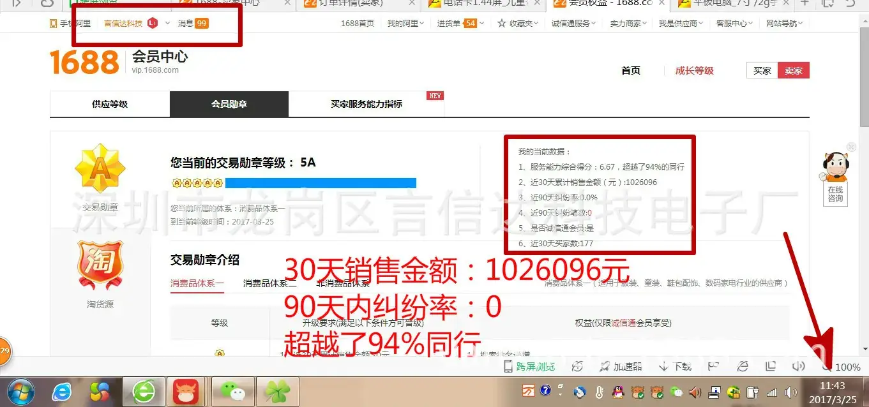The image size is (869, 407).
Task: Open a new browser tab with plus
Action: pyautogui.click(x=805, y=3)
